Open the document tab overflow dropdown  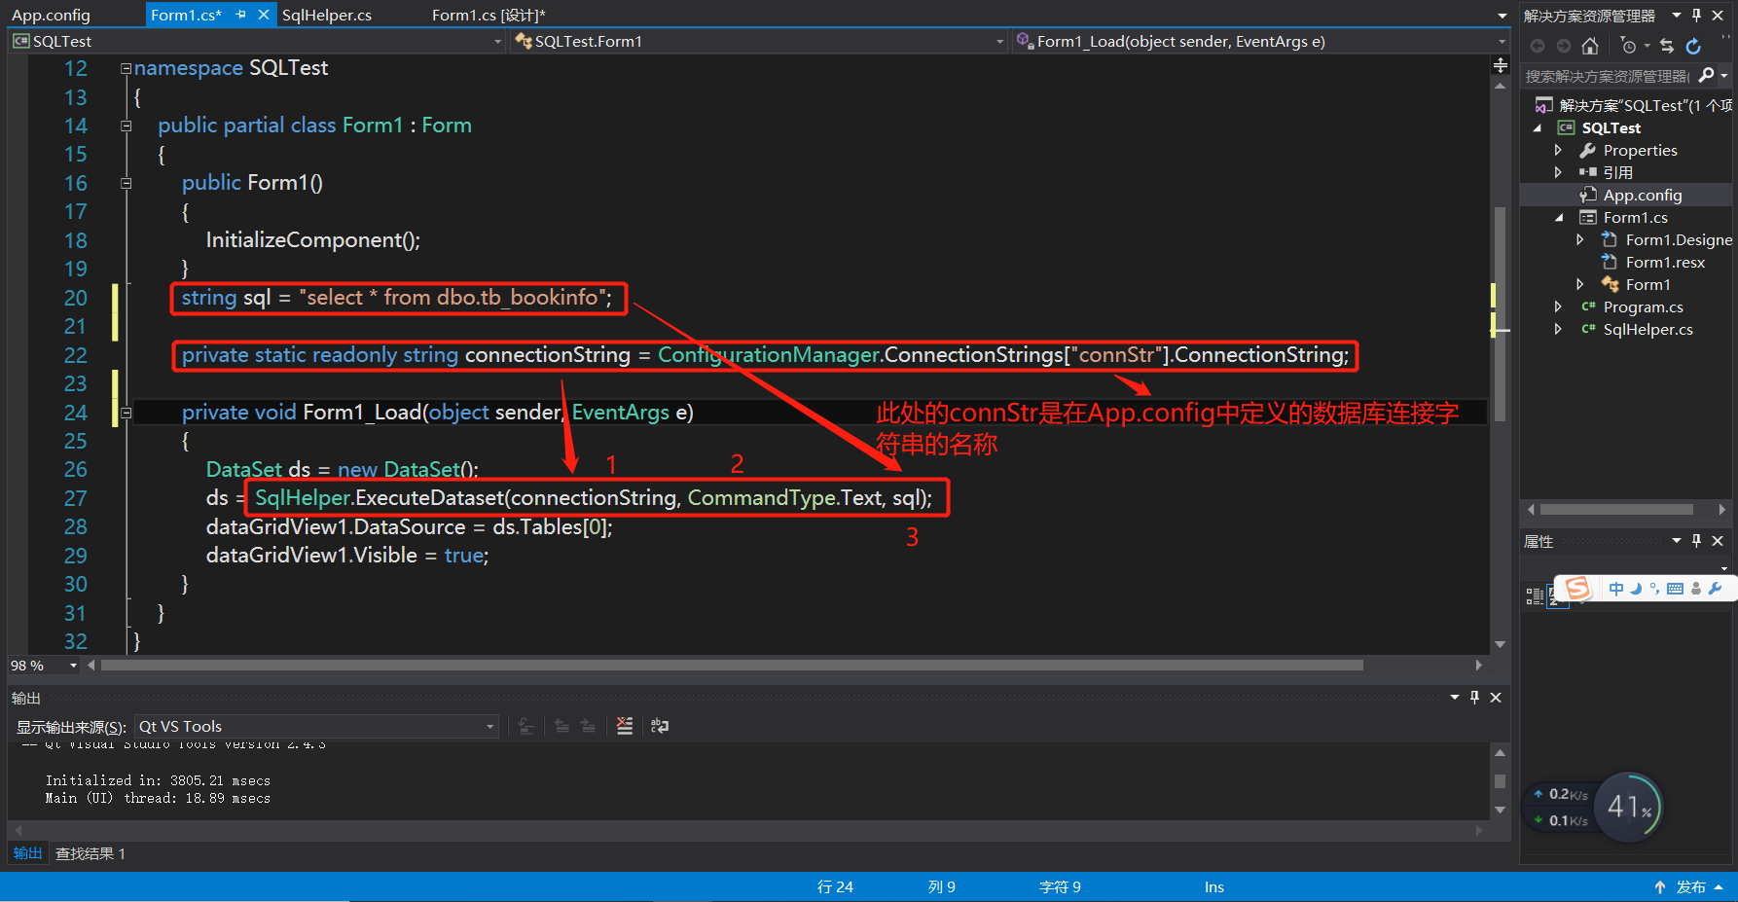tap(1503, 16)
